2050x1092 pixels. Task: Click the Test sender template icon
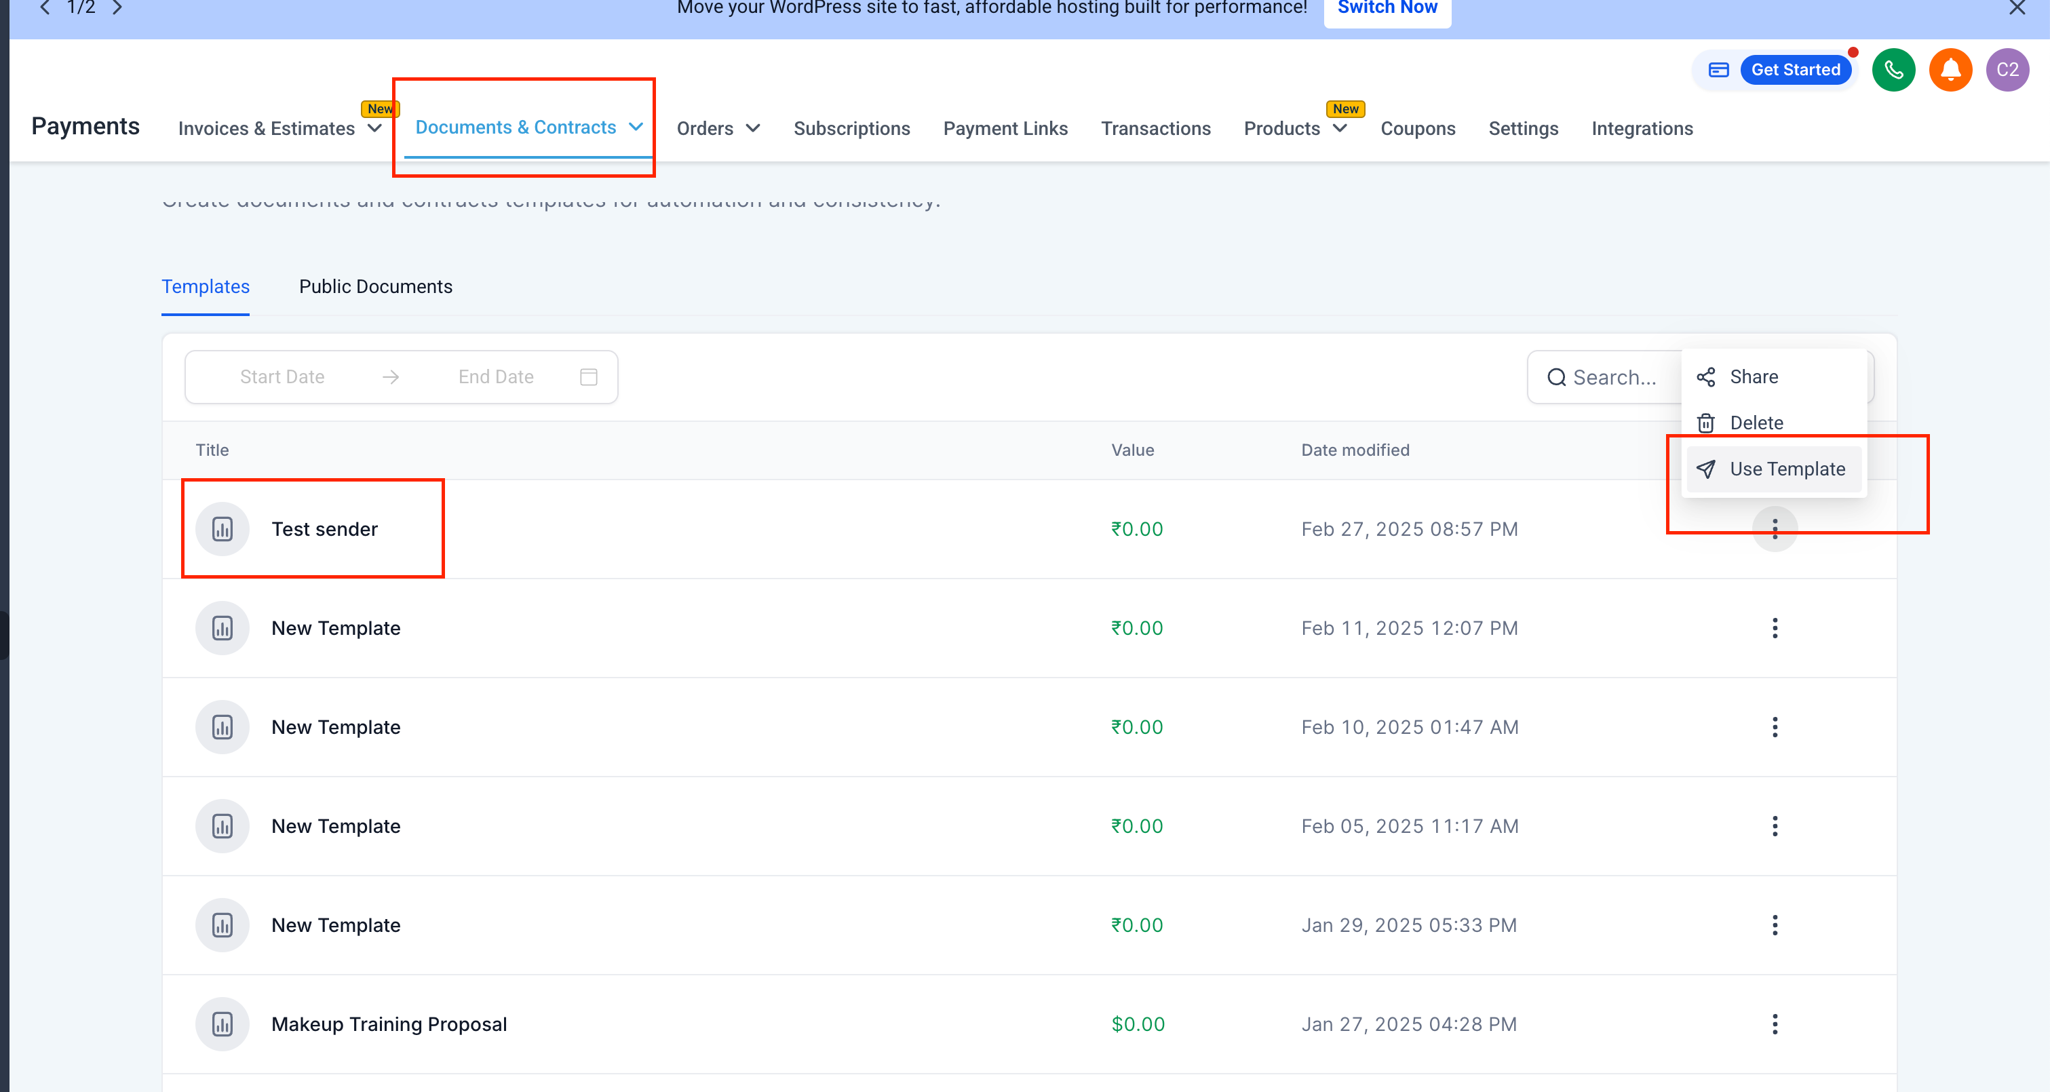click(x=223, y=529)
